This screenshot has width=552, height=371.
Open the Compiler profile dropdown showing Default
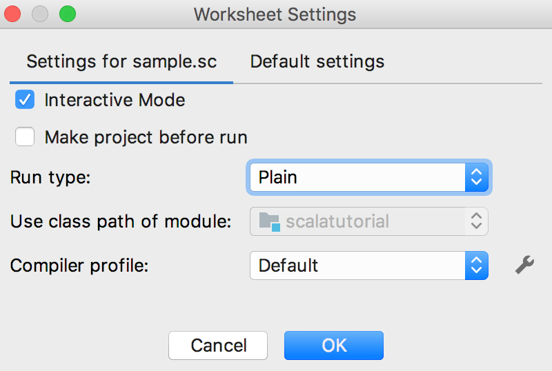369,265
